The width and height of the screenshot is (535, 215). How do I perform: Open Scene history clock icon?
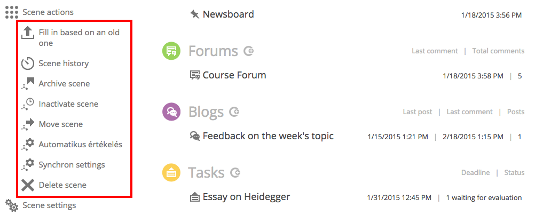pos(28,63)
